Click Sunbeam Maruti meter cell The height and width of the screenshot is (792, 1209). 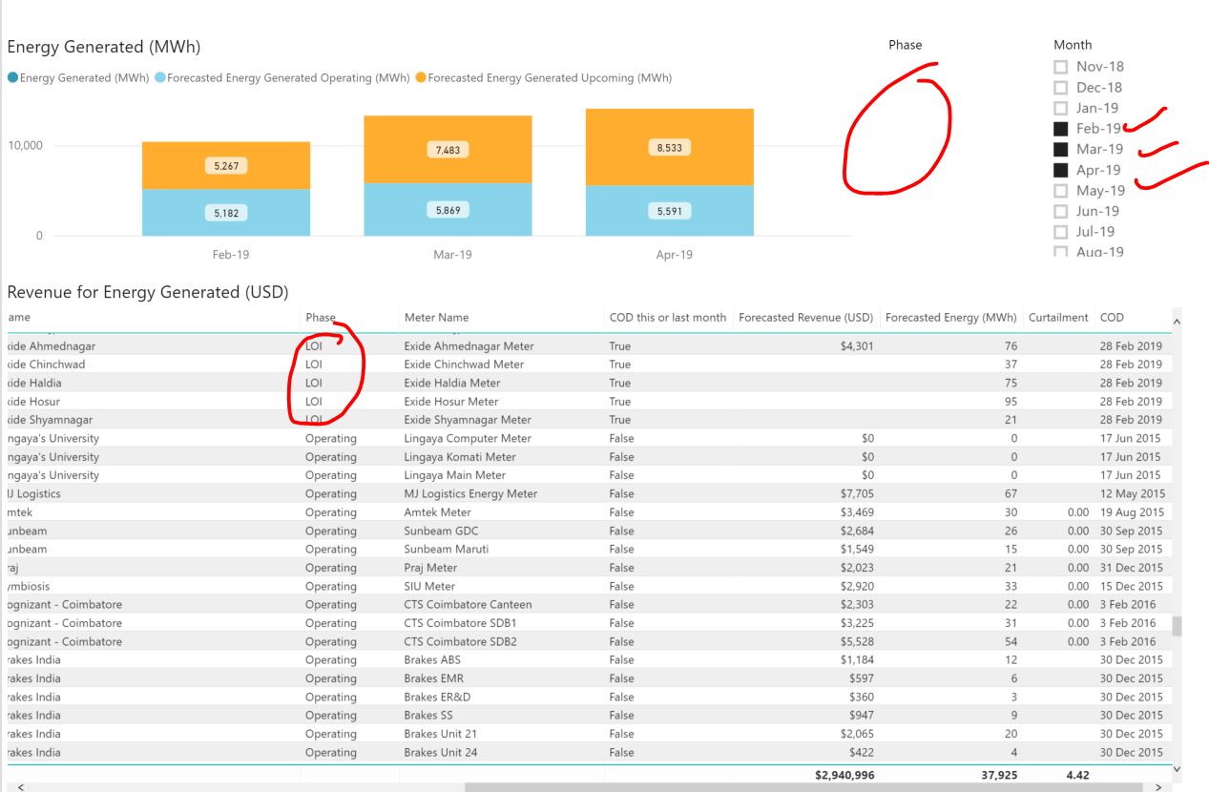447,550
